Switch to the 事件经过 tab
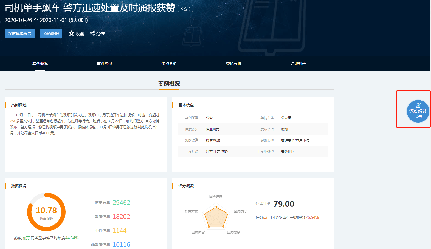Screen dimensions: 431x249 click(105, 64)
